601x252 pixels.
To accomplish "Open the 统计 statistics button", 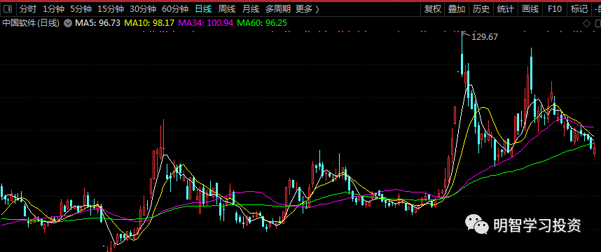I will [x=506, y=9].
